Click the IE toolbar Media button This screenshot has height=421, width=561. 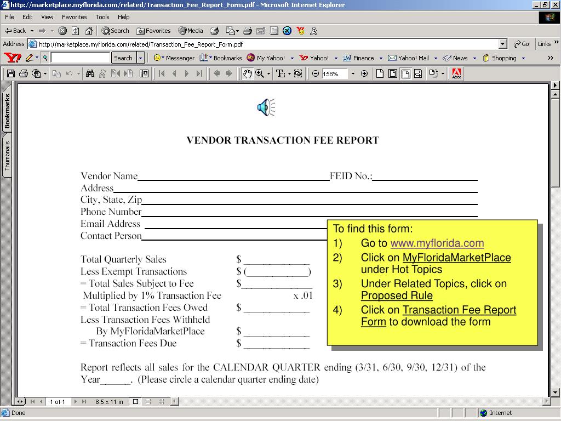(x=191, y=31)
